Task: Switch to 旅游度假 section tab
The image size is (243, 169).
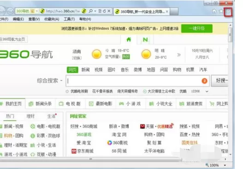Action: coord(191,104)
